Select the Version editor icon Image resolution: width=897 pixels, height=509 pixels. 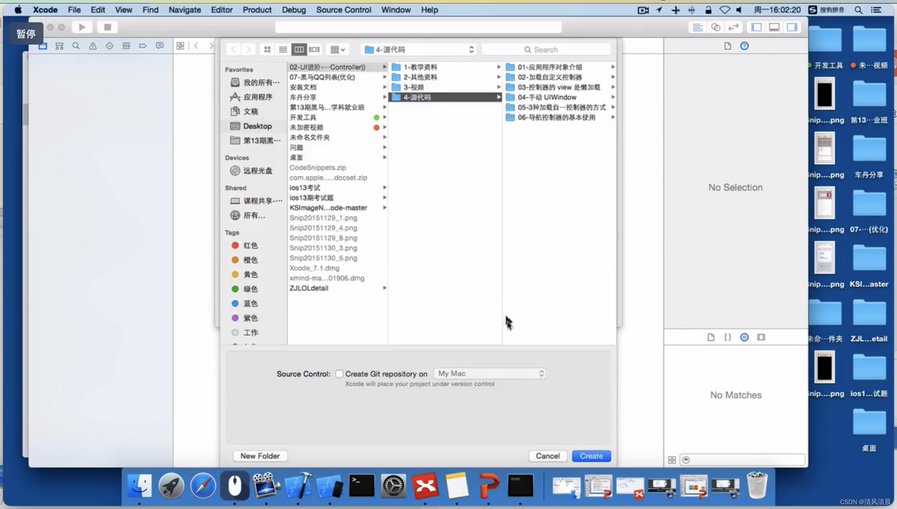coord(733,27)
